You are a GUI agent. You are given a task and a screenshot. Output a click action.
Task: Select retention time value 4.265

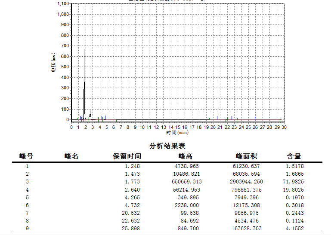coord(133,198)
